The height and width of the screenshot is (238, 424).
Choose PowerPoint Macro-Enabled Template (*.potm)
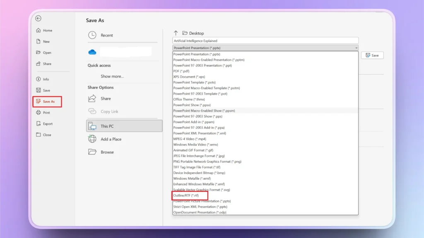pyautogui.click(x=265, y=88)
